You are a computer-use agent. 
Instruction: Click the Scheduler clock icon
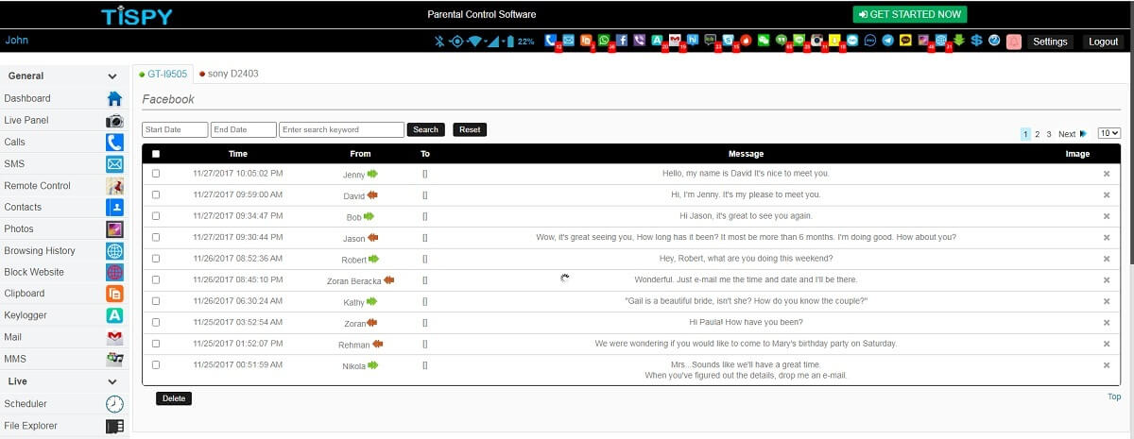point(114,404)
